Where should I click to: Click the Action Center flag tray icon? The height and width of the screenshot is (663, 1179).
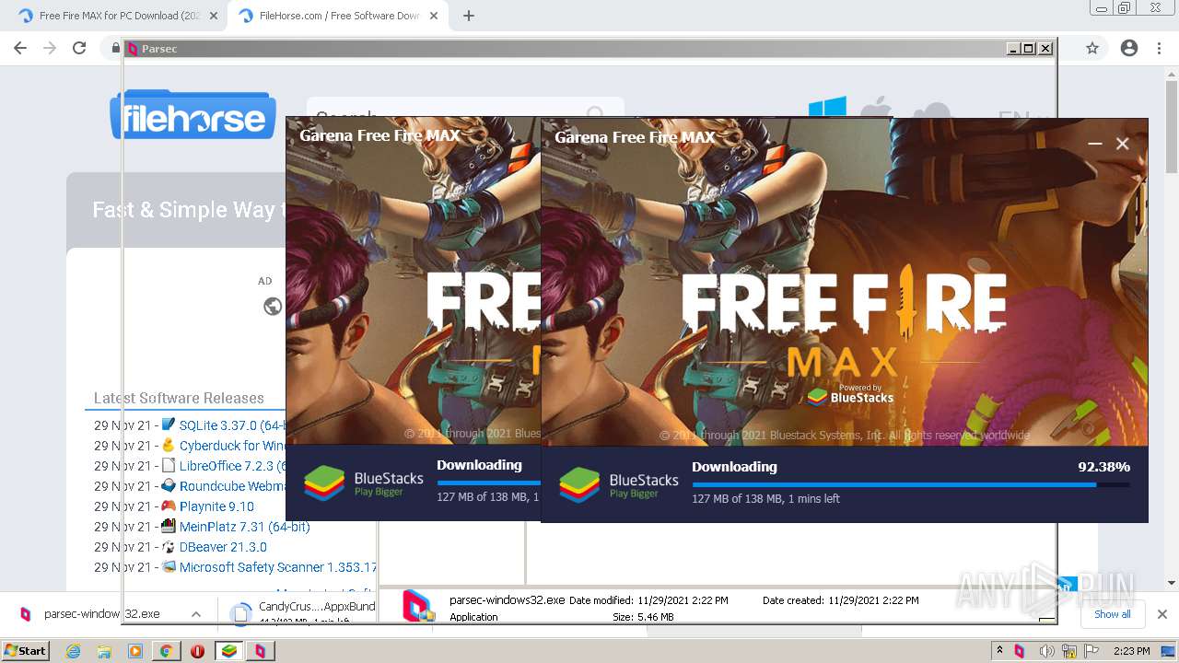point(1091,651)
